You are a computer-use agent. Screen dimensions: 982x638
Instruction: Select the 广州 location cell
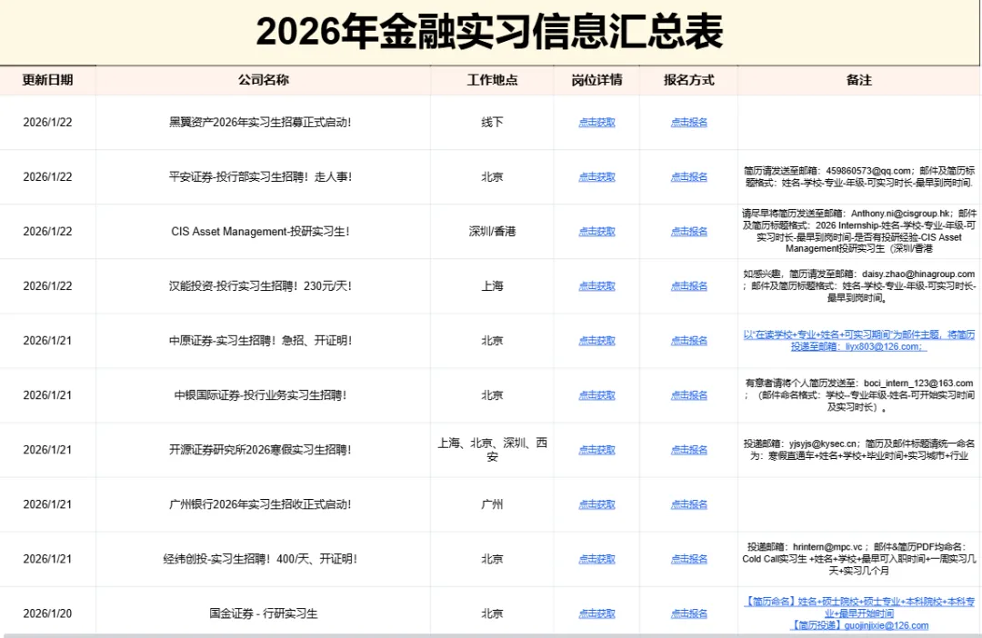[492, 504]
